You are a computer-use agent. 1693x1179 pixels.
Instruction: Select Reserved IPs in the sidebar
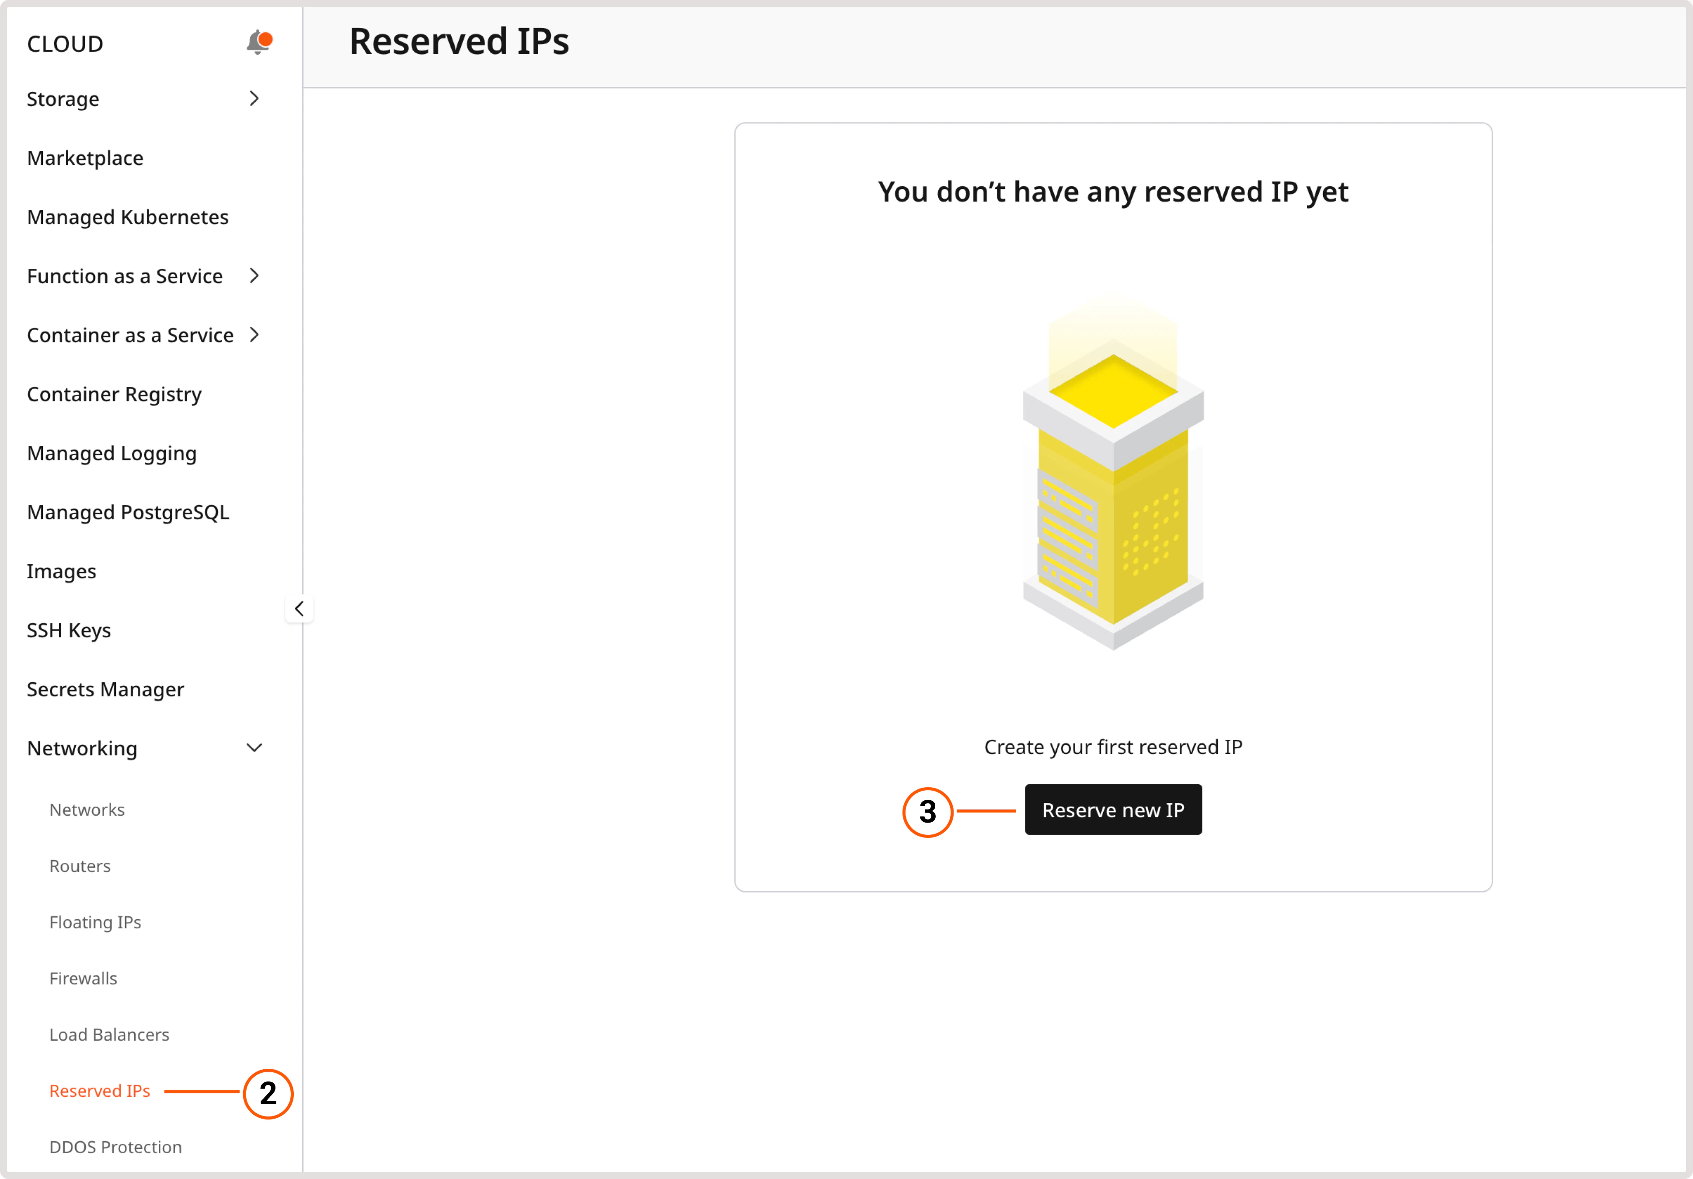(x=100, y=1091)
